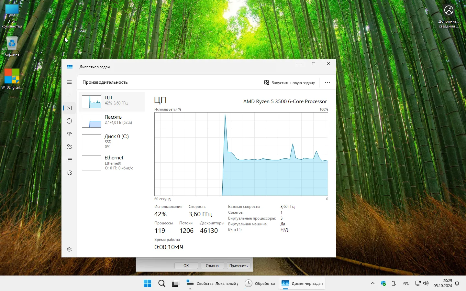Screen dimensions: 466x291
Task: Open App history icon in sidebar
Action: 69,121
